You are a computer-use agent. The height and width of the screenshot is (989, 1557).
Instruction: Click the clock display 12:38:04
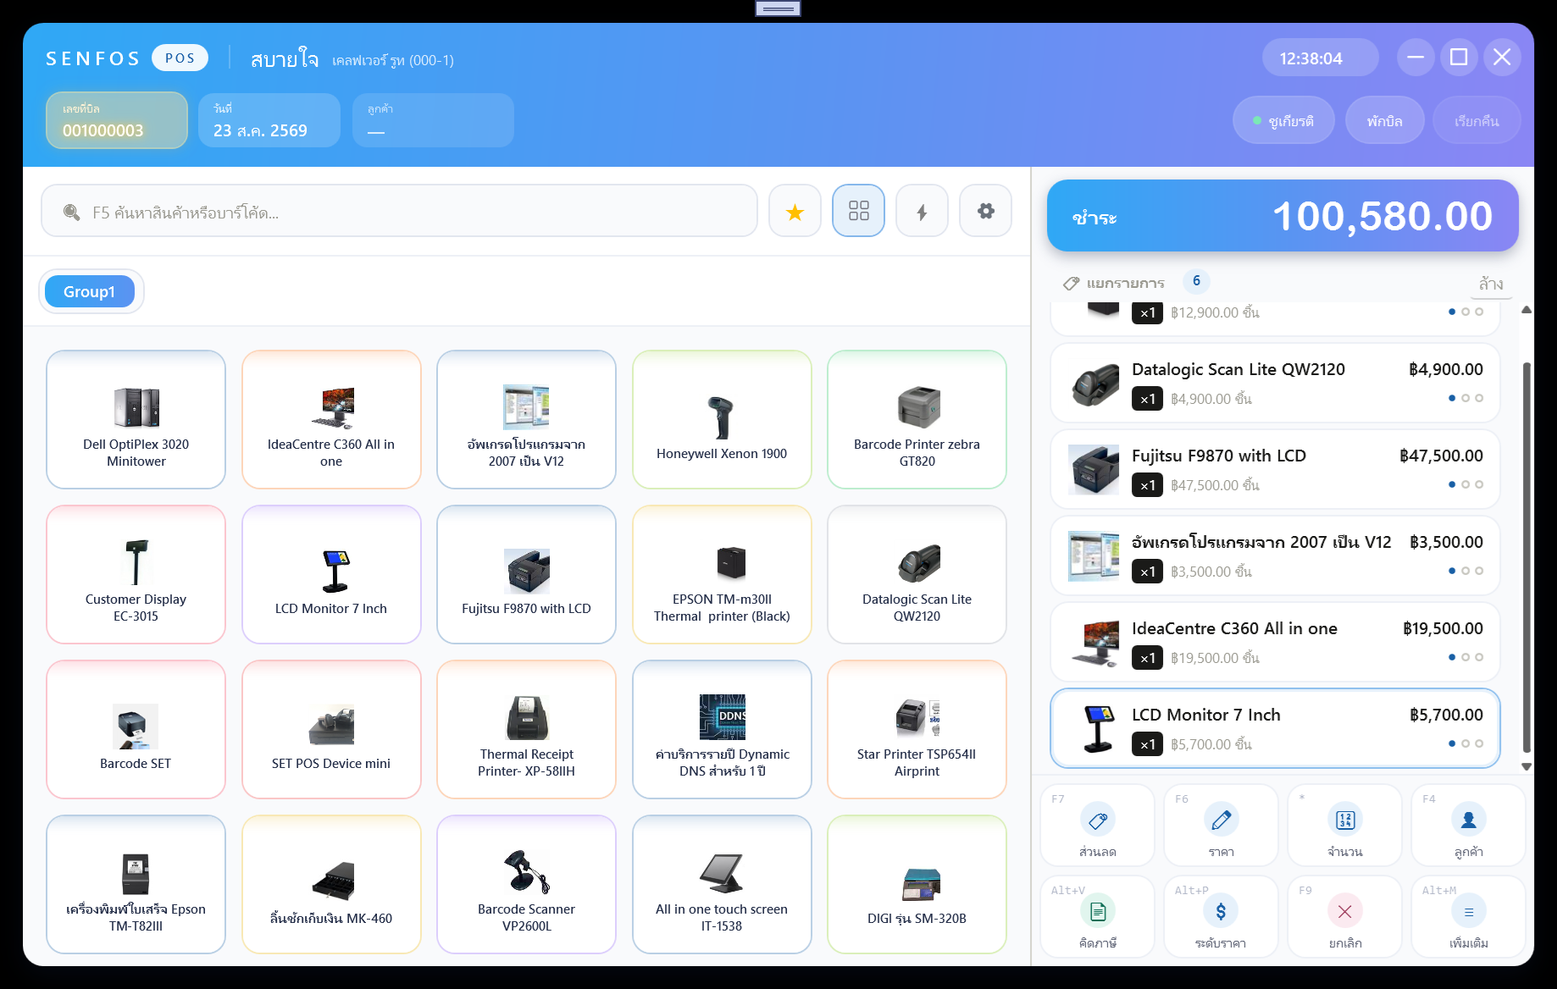coord(1320,58)
